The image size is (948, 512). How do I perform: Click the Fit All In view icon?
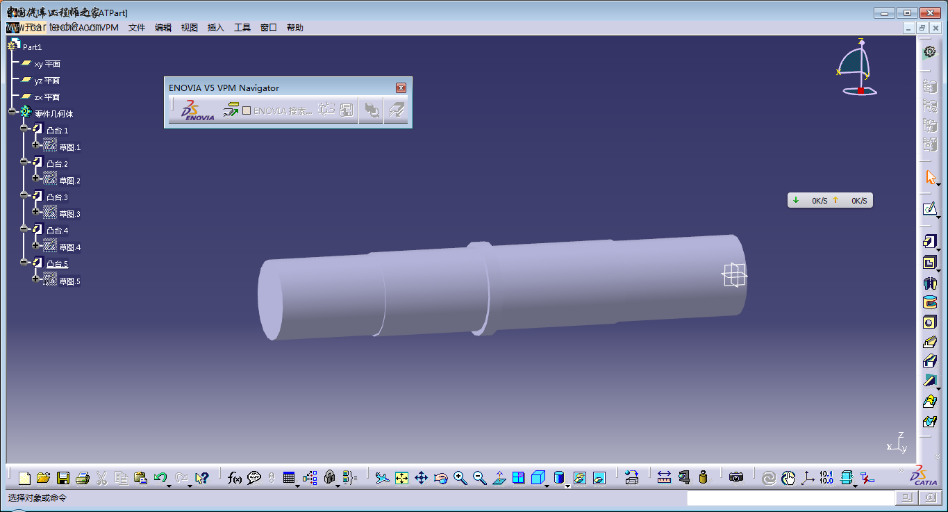[401, 478]
